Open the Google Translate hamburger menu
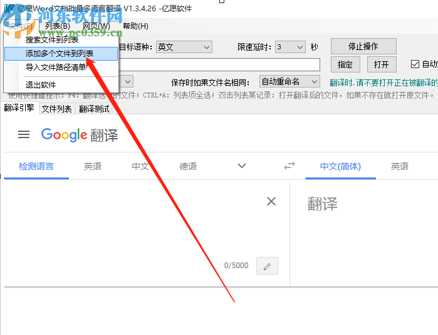This screenshot has width=438, height=335. pos(24,134)
